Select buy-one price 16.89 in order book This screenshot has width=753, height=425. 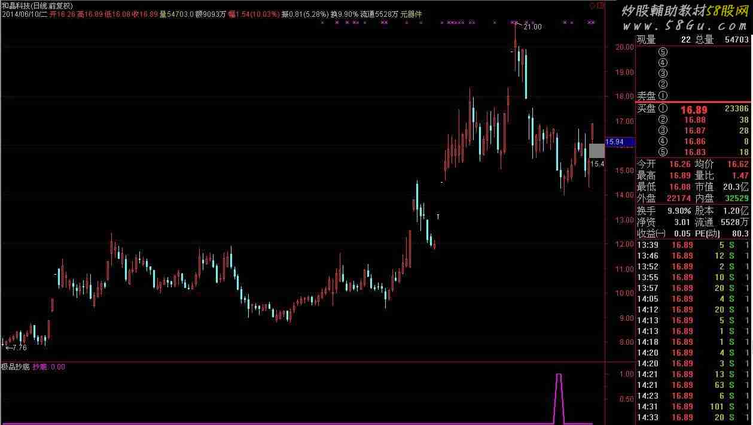tap(694, 110)
